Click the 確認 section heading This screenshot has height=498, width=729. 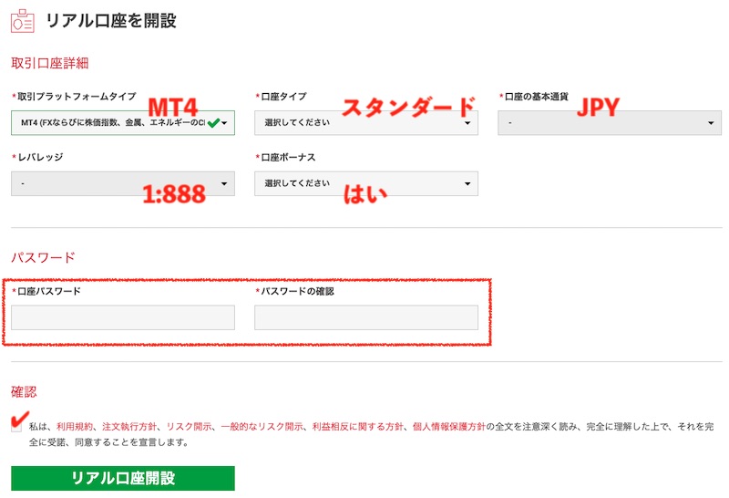coord(24,392)
